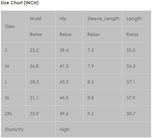Screen dimensions: 152x138
Task: Click the Elasticity row label
Action: click(14, 129)
